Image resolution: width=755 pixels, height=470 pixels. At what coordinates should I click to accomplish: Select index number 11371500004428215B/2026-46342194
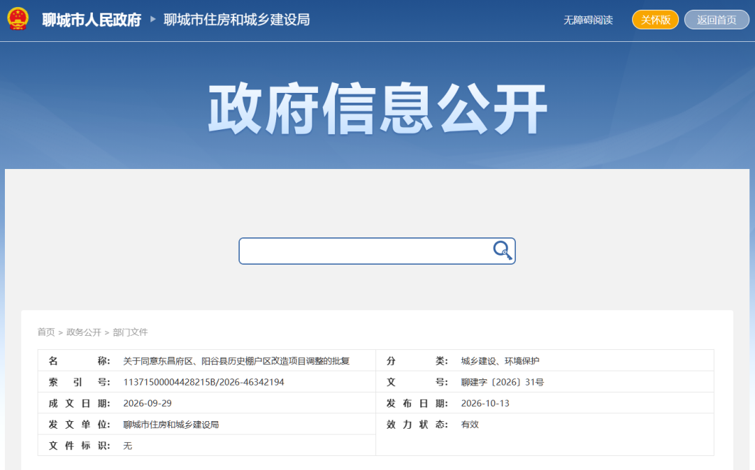(203, 382)
